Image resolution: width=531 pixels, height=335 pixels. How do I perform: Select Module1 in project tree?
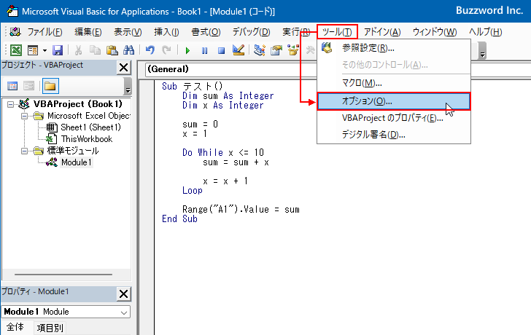(x=76, y=162)
